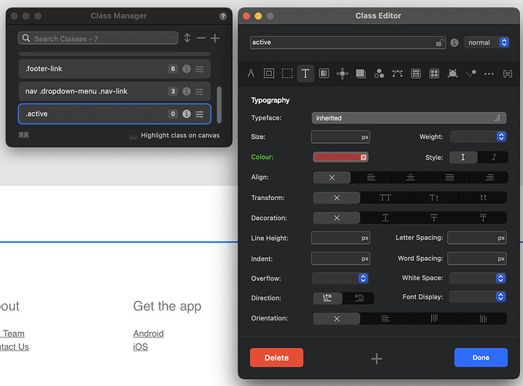The image size is (523, 386).
Task: Click the info icon beside class name
Action: [454, 42]
